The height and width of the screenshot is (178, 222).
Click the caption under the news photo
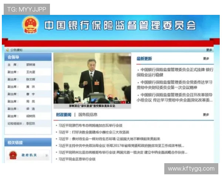[92, 106]
